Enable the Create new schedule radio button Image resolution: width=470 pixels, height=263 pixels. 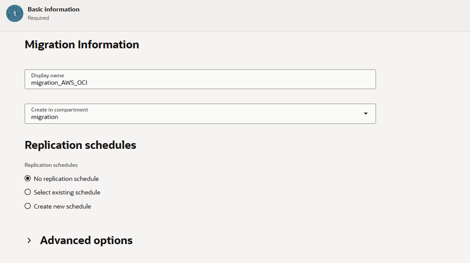pos(28,206)
